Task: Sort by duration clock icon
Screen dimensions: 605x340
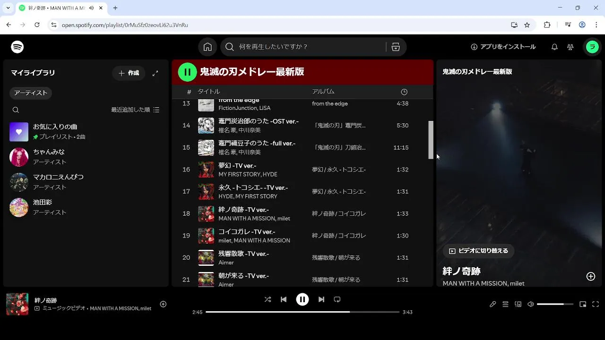Action: click(x=404, y=92)
